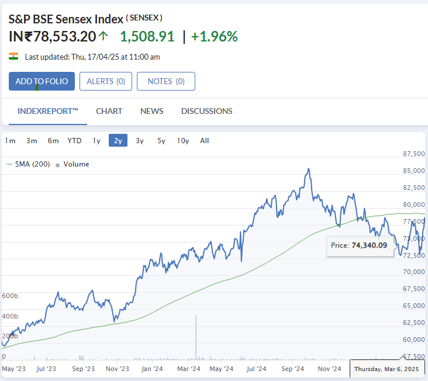Select the 3m time range
Screen dimensions: 428x381
pyautogui.click(x=32, y=141)
